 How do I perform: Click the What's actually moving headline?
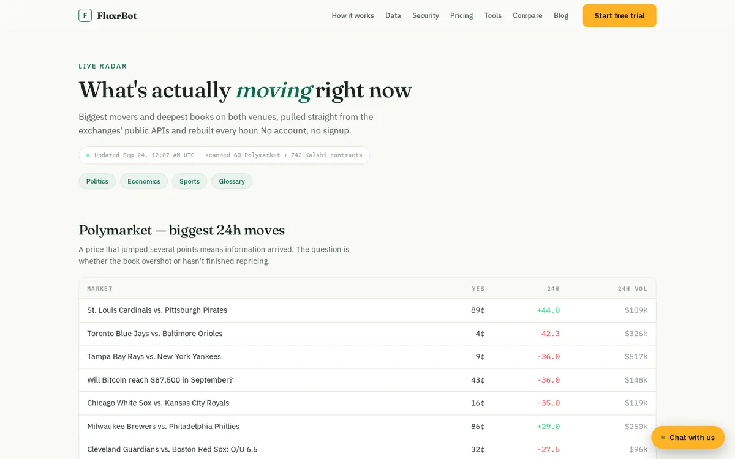coord(245,90)
